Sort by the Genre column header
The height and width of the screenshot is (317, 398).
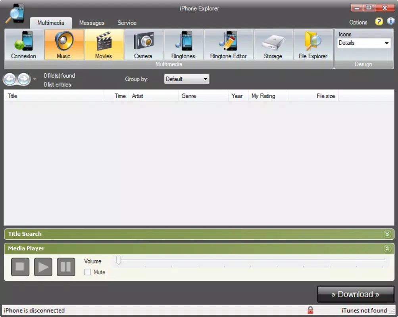pyautogui.click(x=203, y=96)
